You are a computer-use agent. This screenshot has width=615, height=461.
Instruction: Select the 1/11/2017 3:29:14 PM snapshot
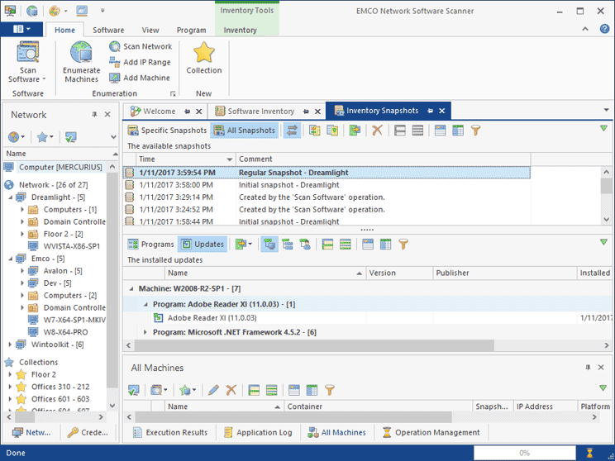[x=327, y=197]
